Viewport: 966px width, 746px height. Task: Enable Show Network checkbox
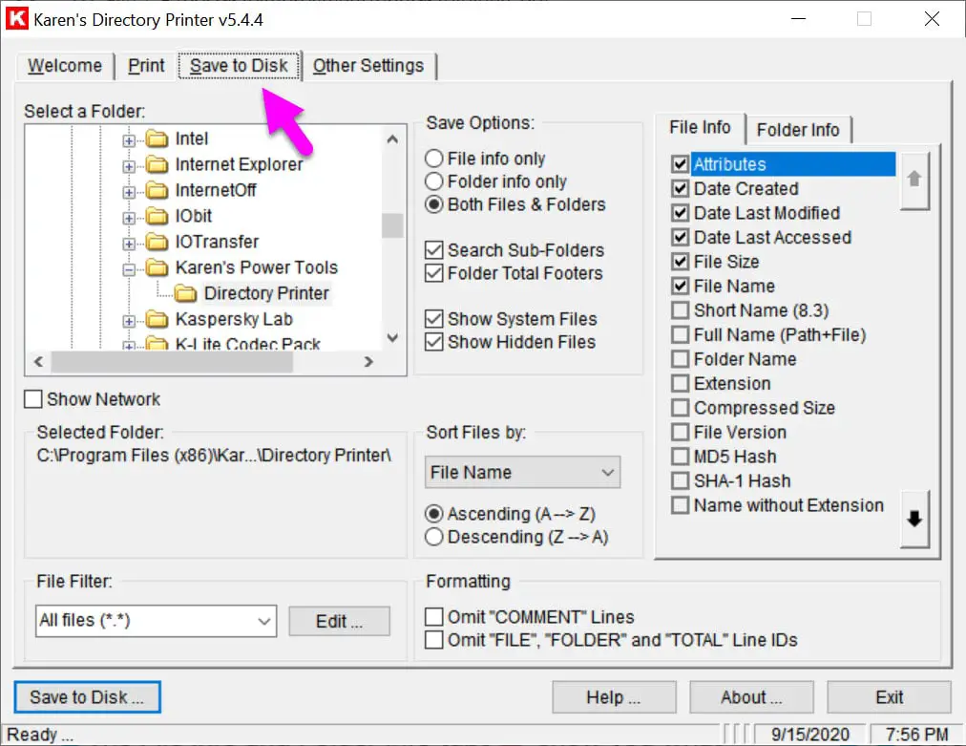93,399
